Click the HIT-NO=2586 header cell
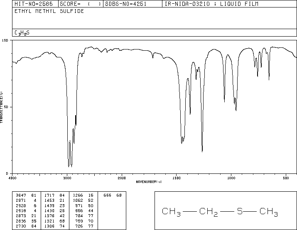 click(34, 4)
